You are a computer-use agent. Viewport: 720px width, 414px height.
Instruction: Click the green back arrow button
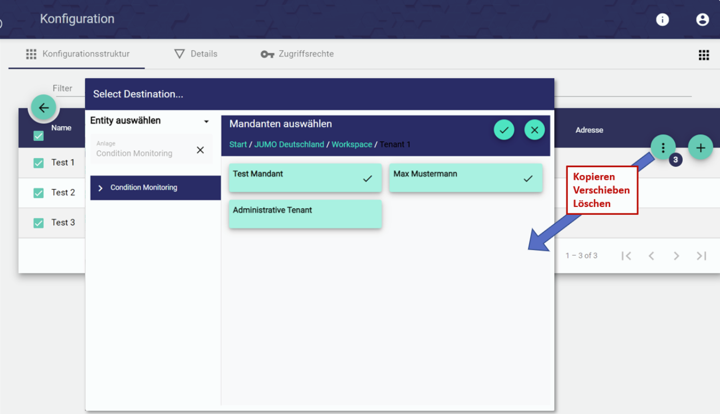coord(44,108)
